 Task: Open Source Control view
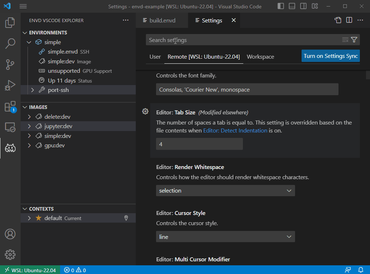click(10, 64)
